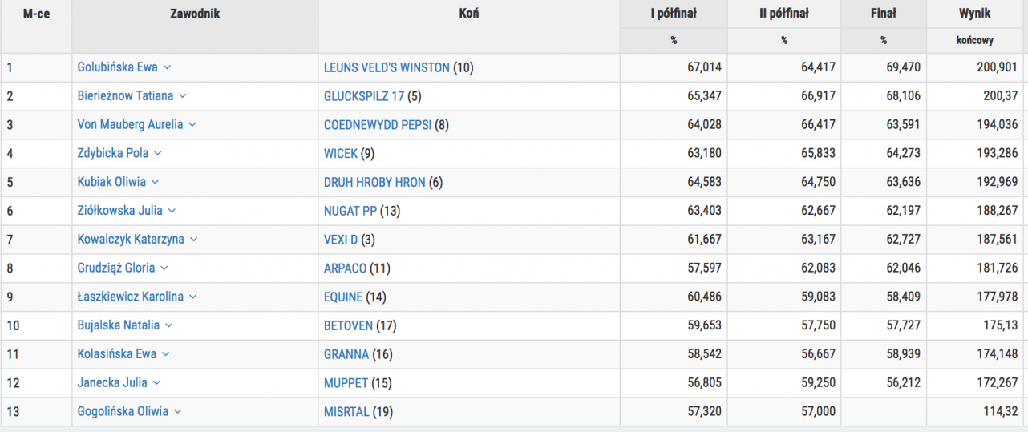Expand chevron beside Bierieżnow Tatiana
The height and width of the screenshot is (432, 1028).
click(183, 96)
